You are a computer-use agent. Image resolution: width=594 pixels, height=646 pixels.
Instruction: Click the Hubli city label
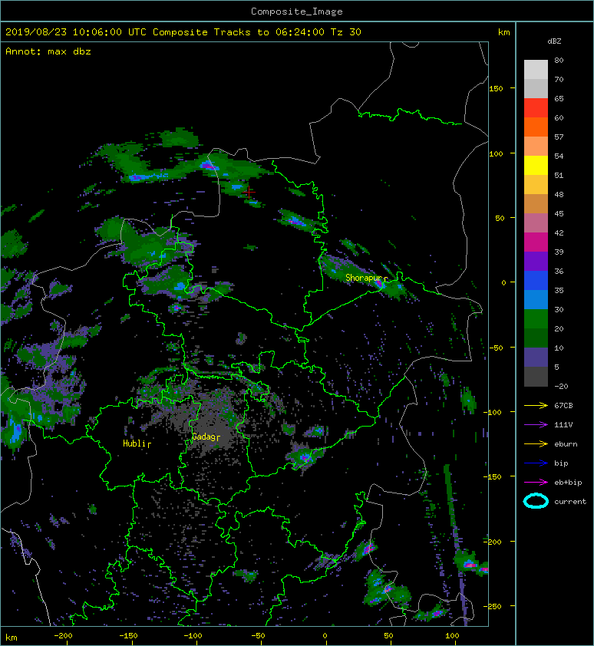(x=134, y=443)
